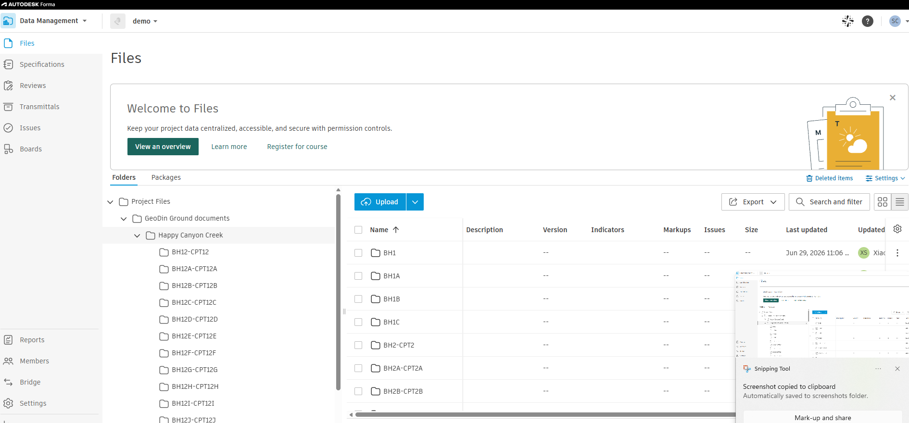Open table column settings gear
This screenshot has width=909, height=423.
point(897,229)
